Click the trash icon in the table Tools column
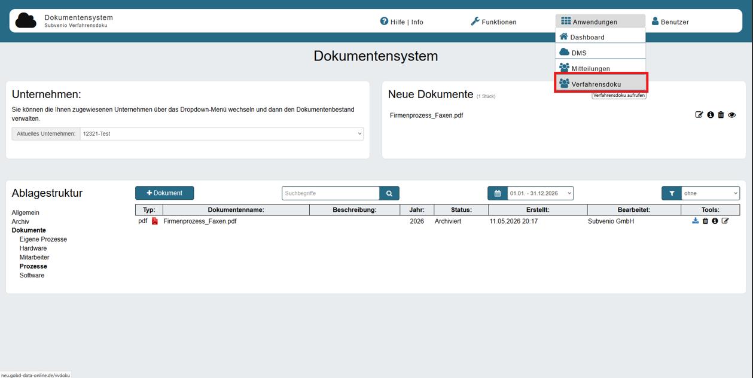 705,221
